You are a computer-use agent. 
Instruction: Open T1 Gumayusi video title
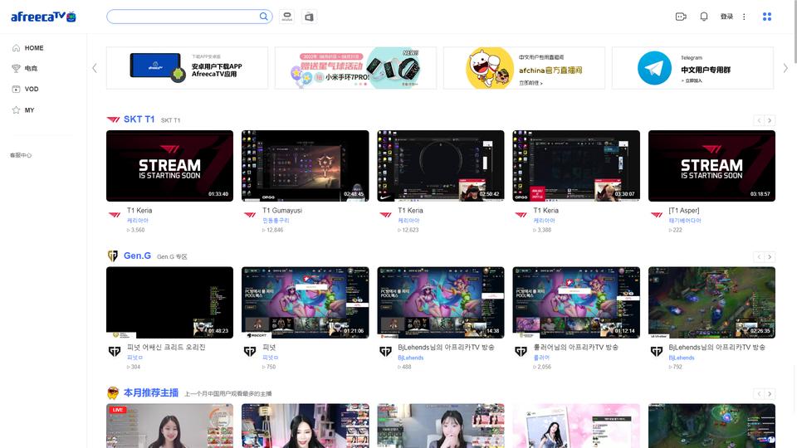coord(282,210)
